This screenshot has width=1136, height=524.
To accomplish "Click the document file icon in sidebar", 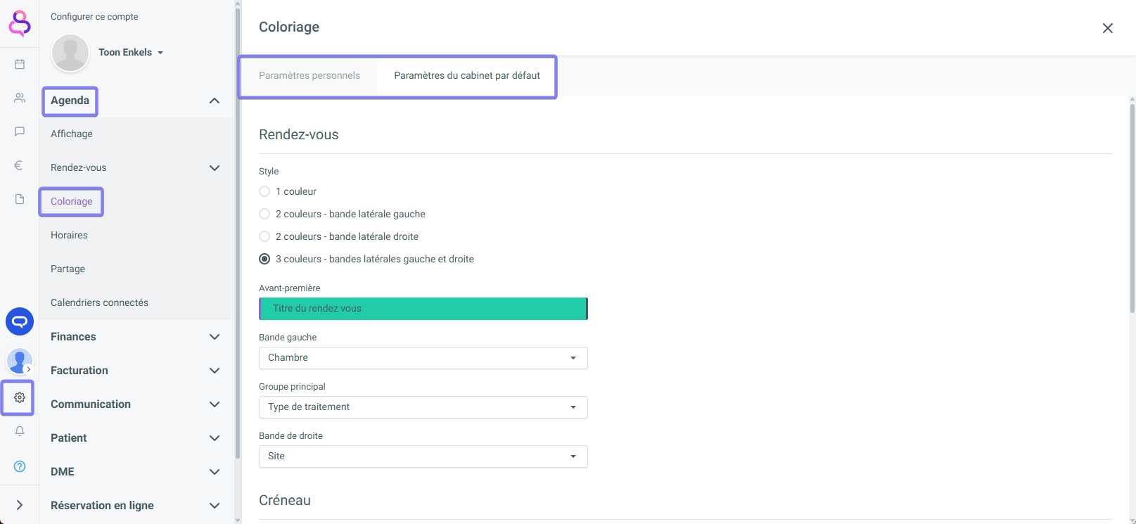I will pos(20,199).
